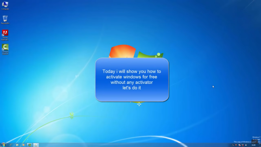Open the Computer desktop icon
Viewport: 261px width, 147px height.
(5, 6)
